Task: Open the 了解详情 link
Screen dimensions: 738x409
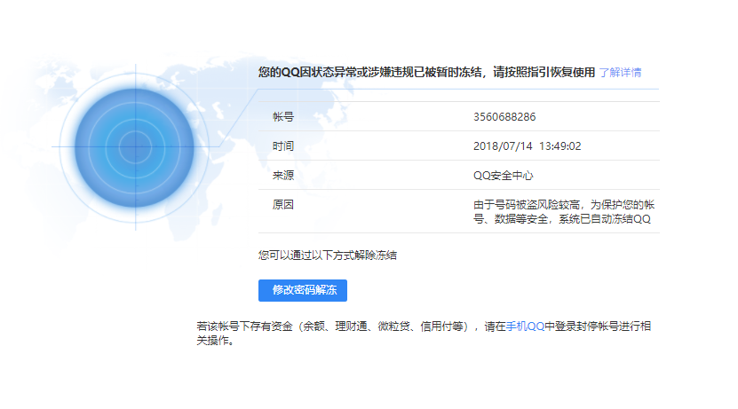Action: click(x=620, y=73)
